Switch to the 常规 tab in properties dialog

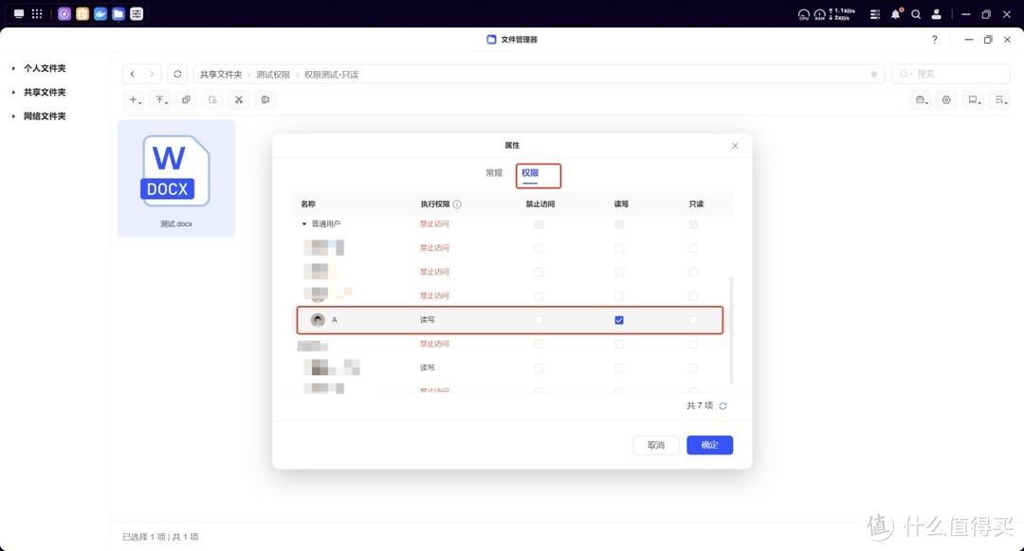(x=493, y=173)
